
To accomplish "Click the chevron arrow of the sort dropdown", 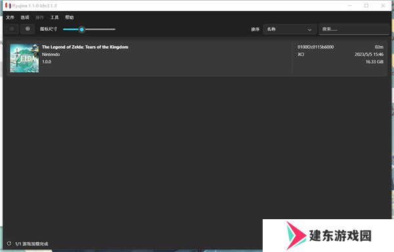I will 309,30.
